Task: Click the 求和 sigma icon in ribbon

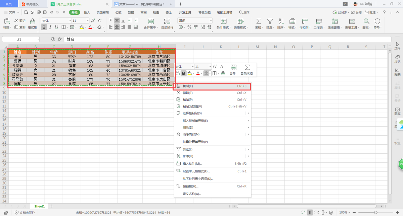Action: (x=259, y=21)
